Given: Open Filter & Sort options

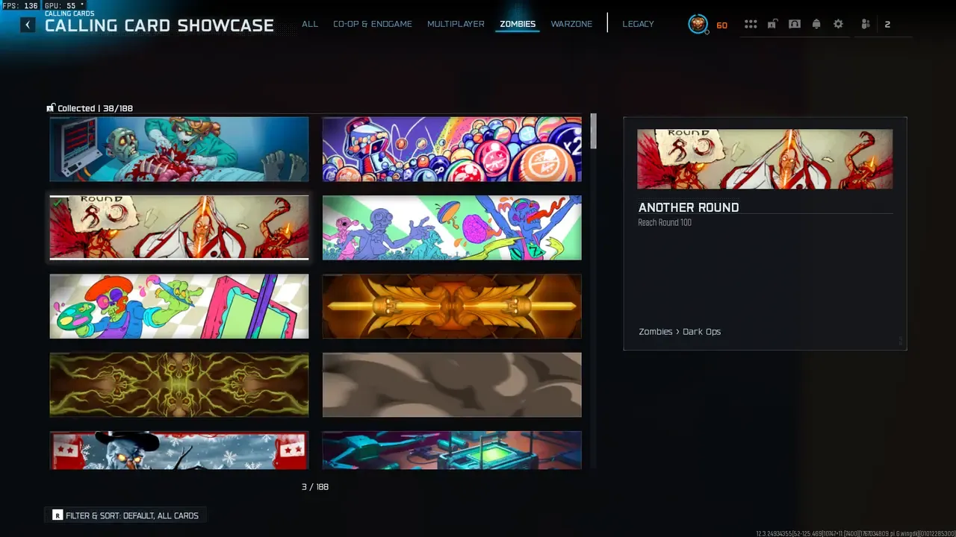Looking at the screenshot, I should tap(125, 515).
